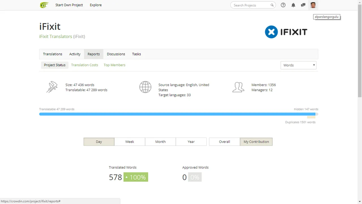This screenshot has width=362, height=204.
Task: Open the Discussions tab
Action: tap(116, 54)
